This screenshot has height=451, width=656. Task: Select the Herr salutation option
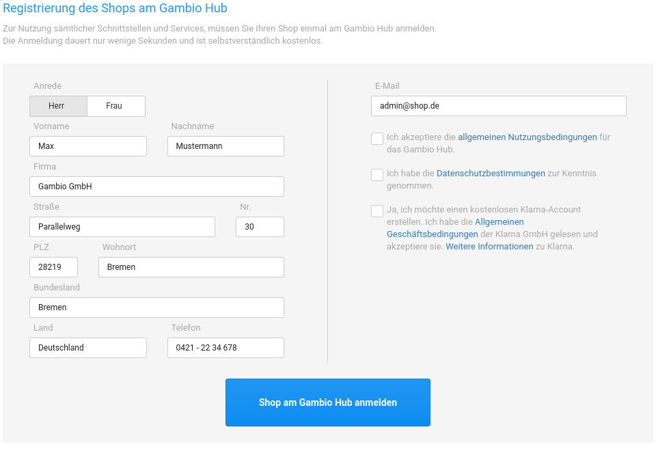click(58, 106)
